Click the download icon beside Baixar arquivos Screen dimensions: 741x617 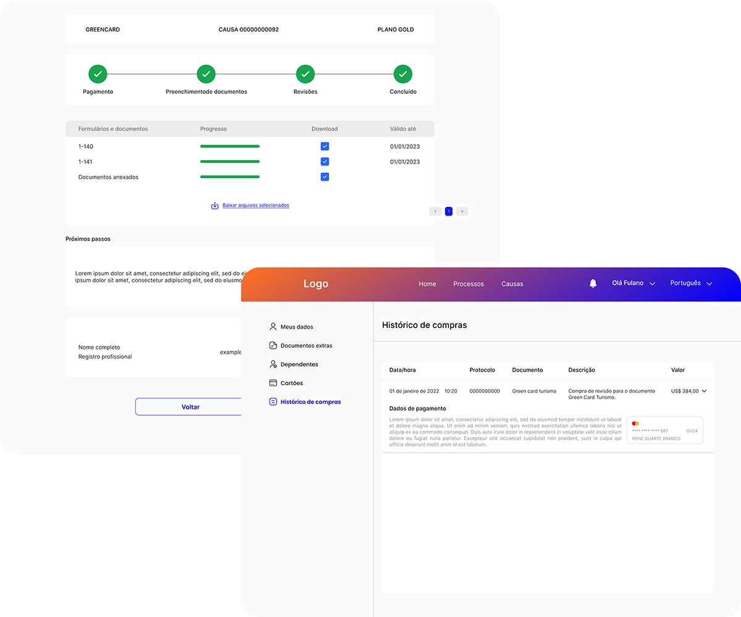point(215,206)
